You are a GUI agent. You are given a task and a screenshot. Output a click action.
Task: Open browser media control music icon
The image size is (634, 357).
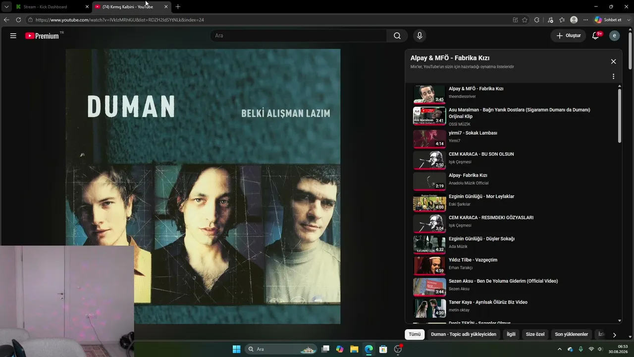(x=550, y=20)
